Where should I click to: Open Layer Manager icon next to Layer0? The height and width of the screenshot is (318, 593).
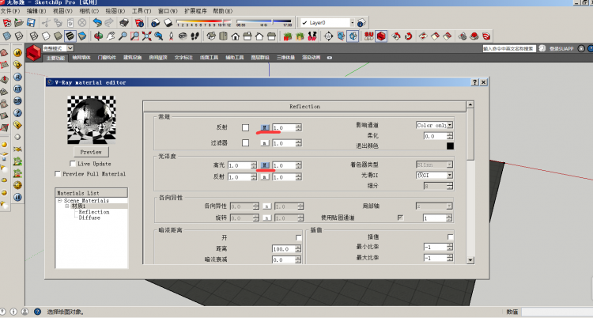[x=361, y=23]
